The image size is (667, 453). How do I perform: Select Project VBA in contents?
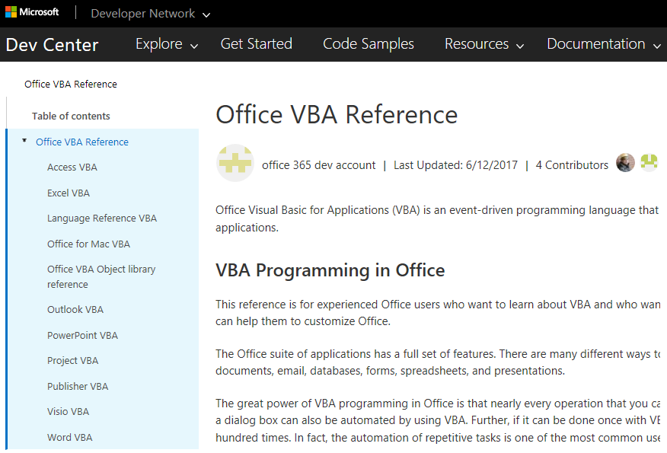point(73,361)
